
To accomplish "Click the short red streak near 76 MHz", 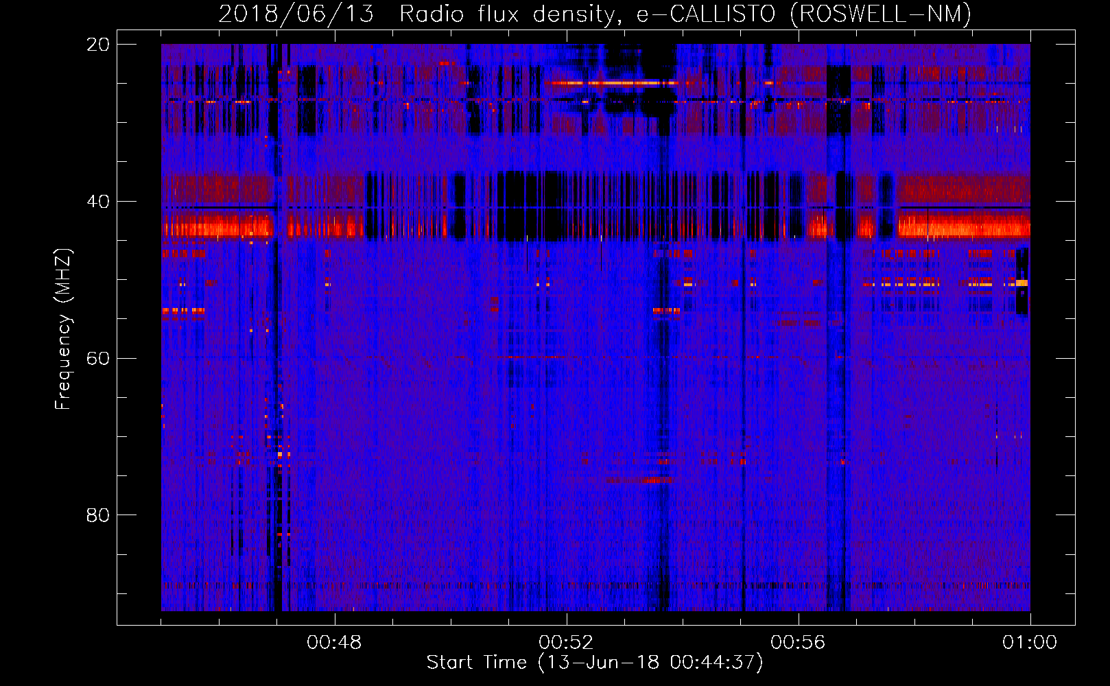I will pyautogui.click(x=640, y=480).
